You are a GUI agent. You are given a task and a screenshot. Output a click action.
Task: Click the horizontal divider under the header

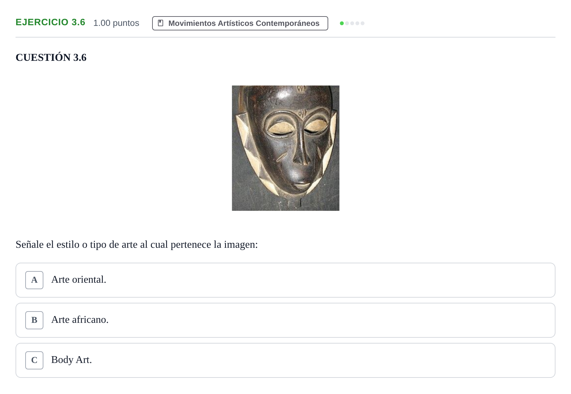click(285, 37)
